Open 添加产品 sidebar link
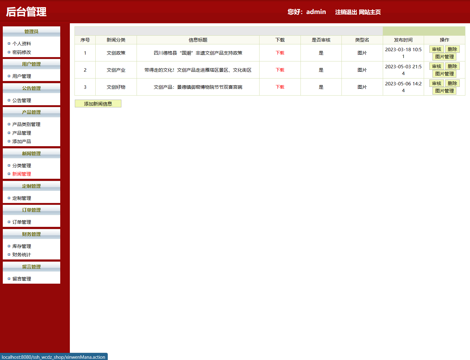This screenshot has width=470, height=360. [22, 142]
